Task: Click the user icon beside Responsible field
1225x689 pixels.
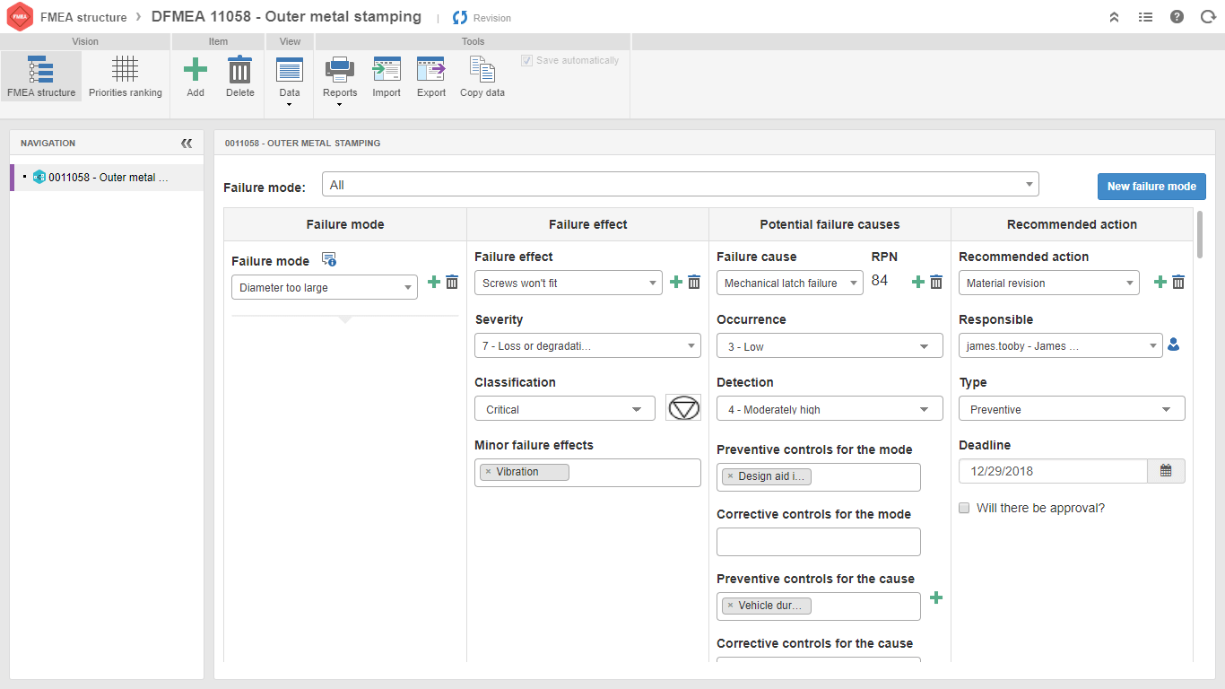Action: pos(1173,344)
